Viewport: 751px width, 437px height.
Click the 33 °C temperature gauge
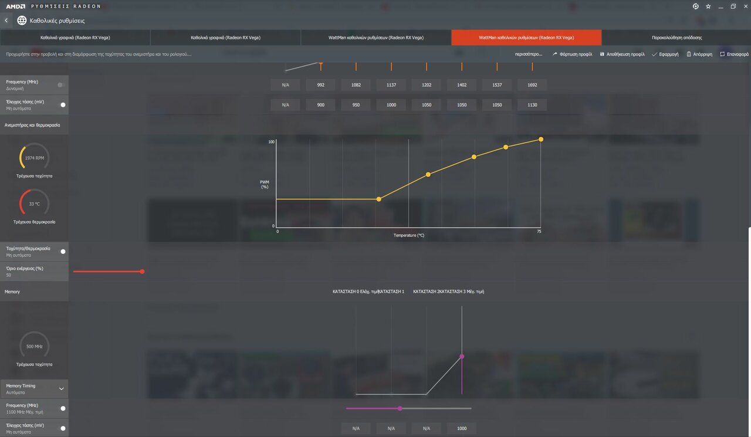[35, 204]
